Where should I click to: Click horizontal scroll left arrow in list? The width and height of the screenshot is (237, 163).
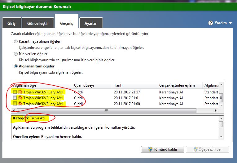[x=14, y=110]
